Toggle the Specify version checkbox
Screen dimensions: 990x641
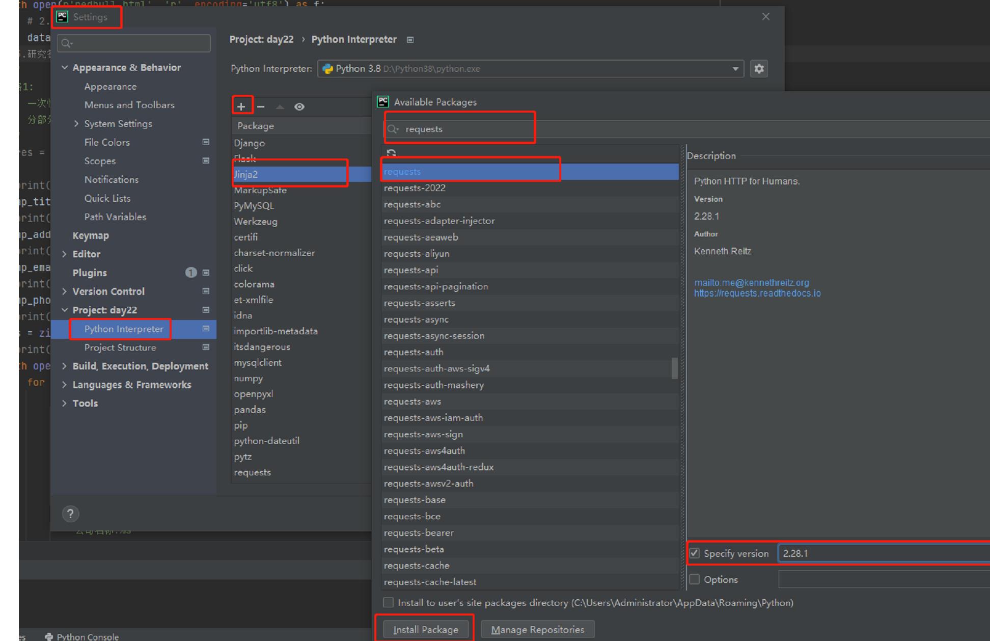pos(694,553)
